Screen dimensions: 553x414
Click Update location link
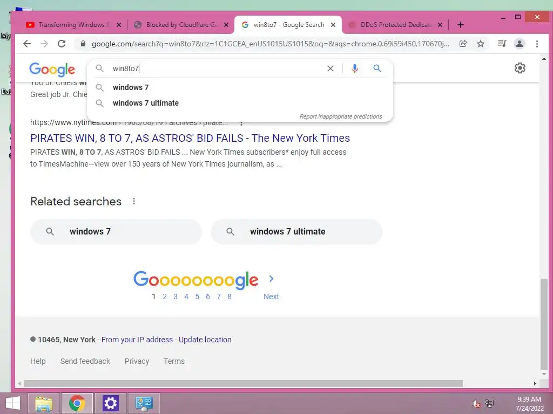pyautogui.click(x=205, y=340)
